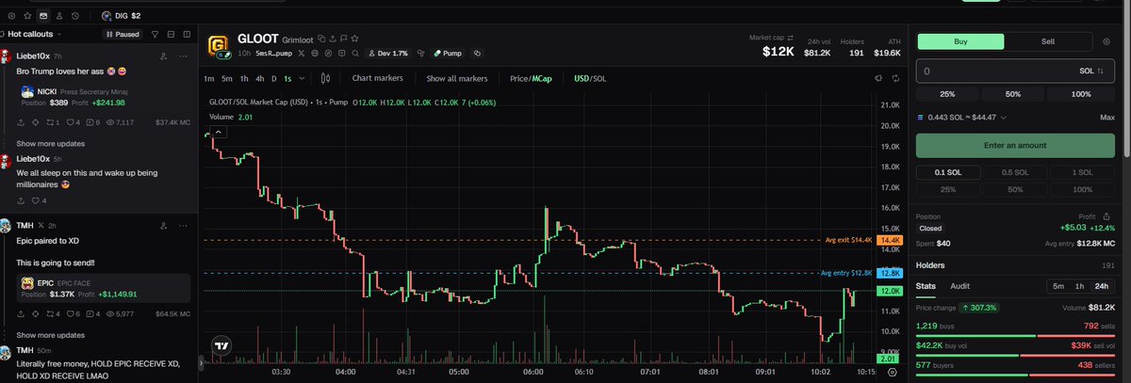Follow user TMH via person icon
The image size is (1131, 383).
coord(164,226)
